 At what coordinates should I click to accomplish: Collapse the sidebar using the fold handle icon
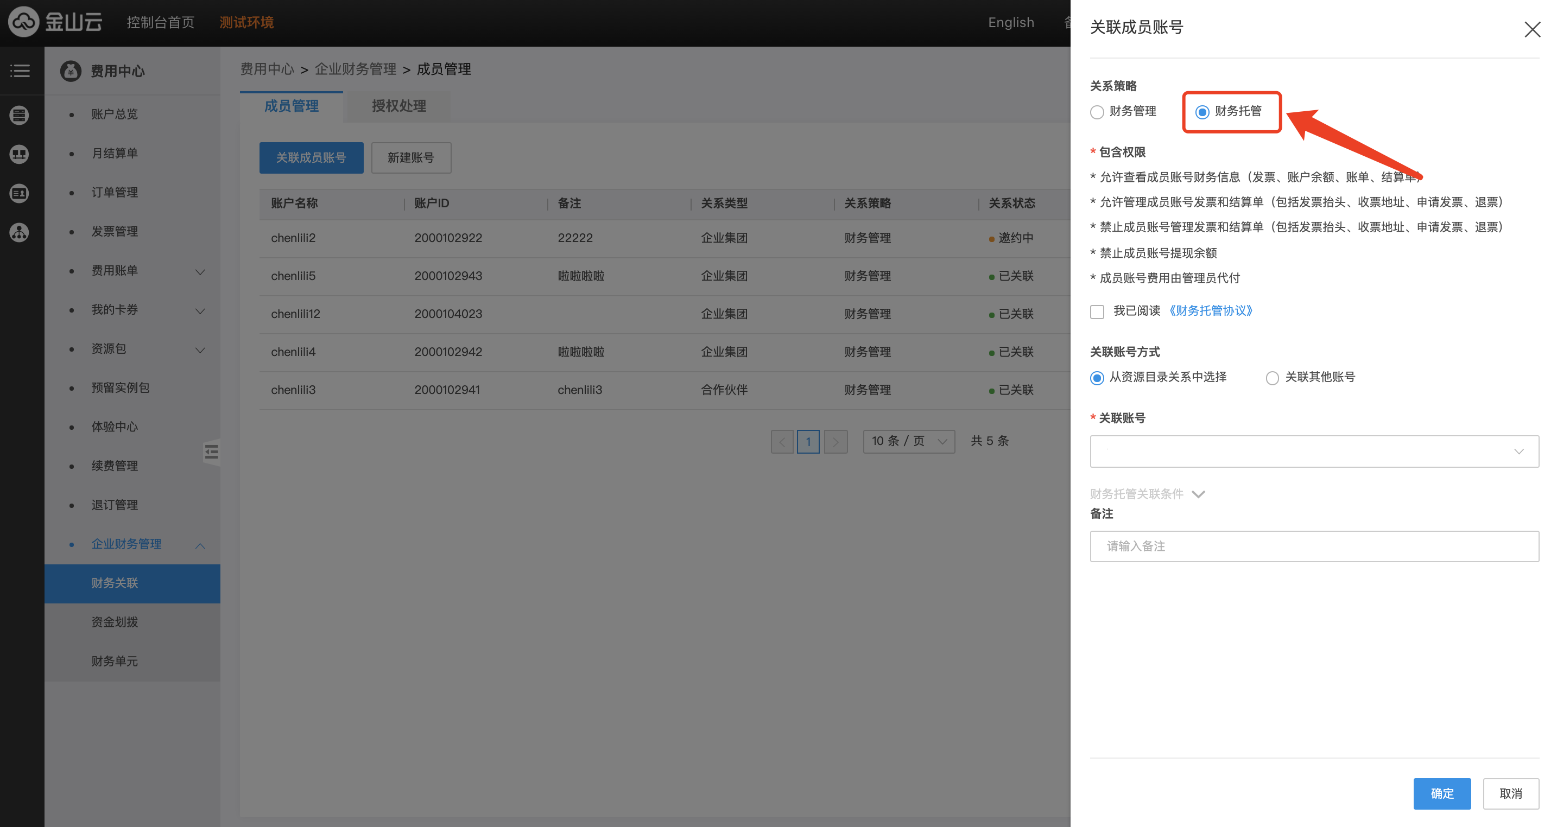coord(212,451)
